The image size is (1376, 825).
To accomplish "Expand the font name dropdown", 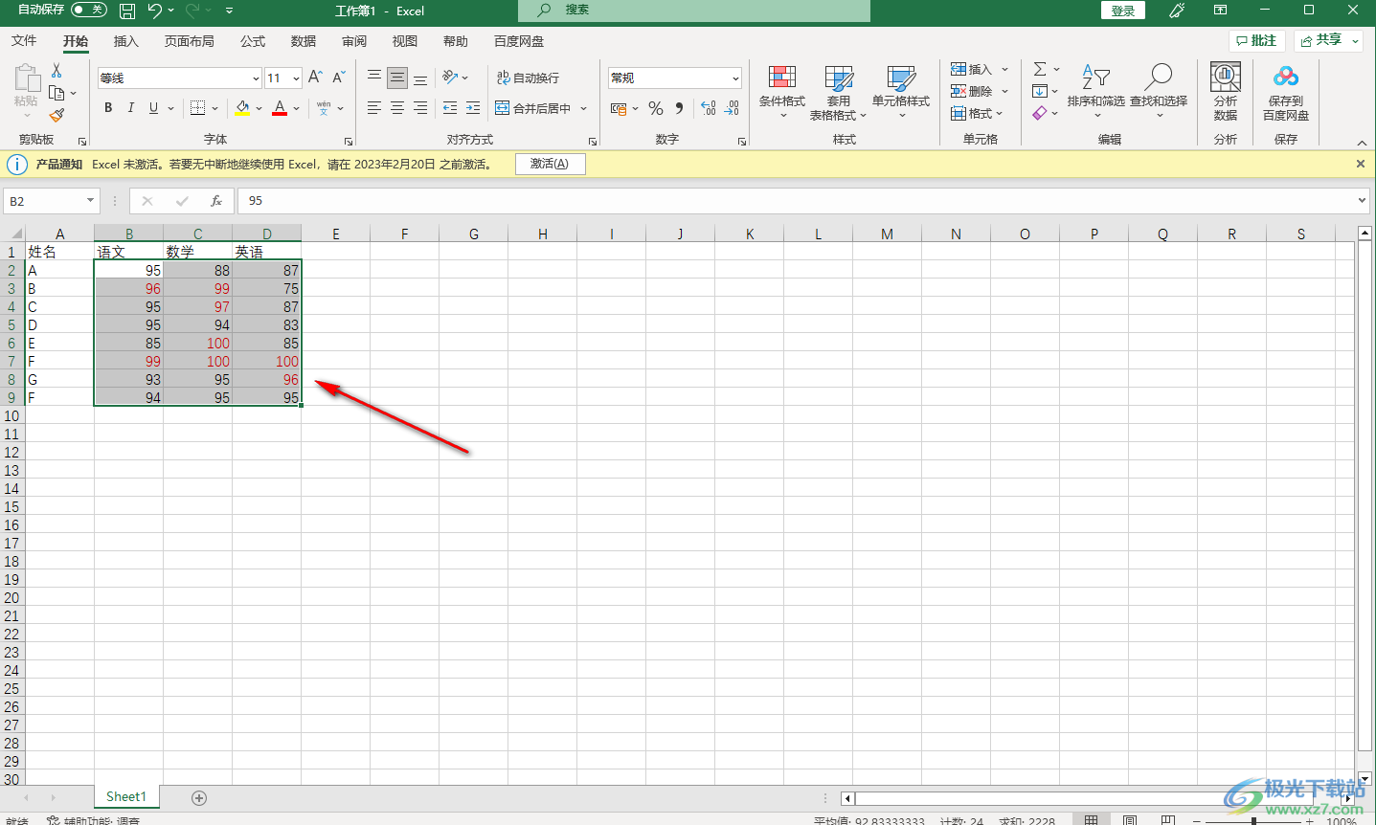I will coord(256,78).
